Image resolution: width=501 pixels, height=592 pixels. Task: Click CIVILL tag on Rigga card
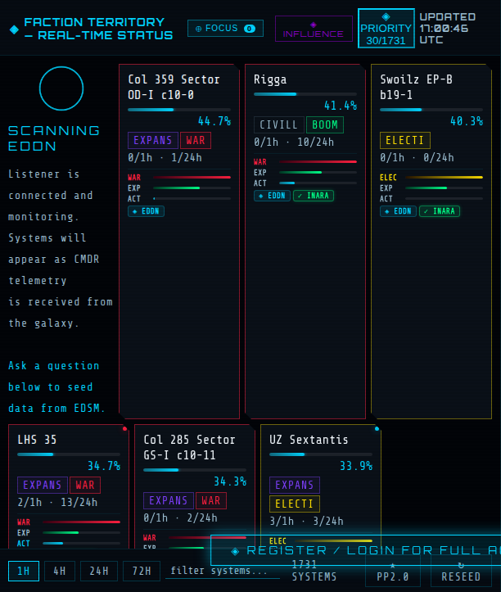(278, 125)
